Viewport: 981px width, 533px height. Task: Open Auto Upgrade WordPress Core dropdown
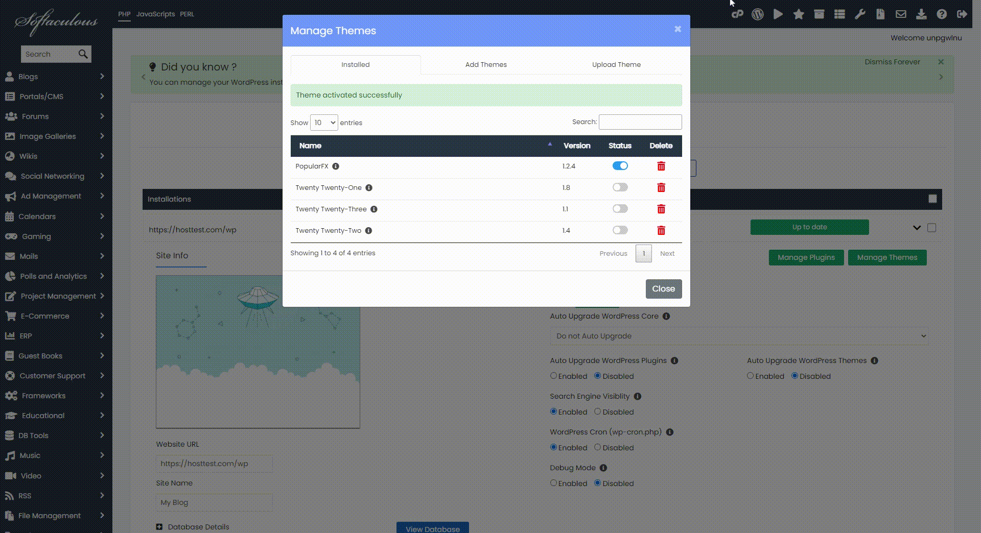pos(739,336)
